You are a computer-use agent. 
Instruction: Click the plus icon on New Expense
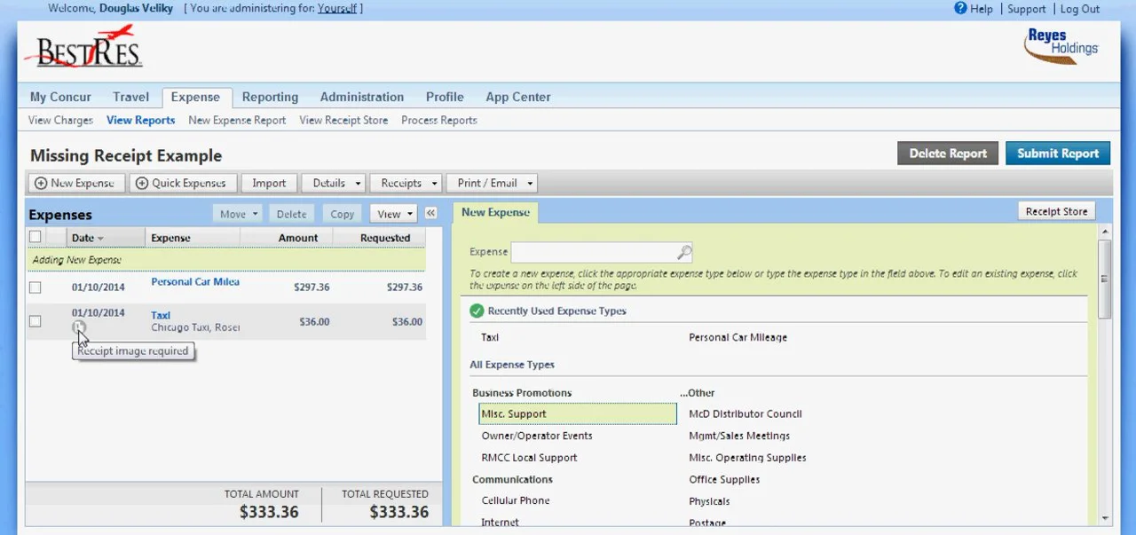pos(40,183)
